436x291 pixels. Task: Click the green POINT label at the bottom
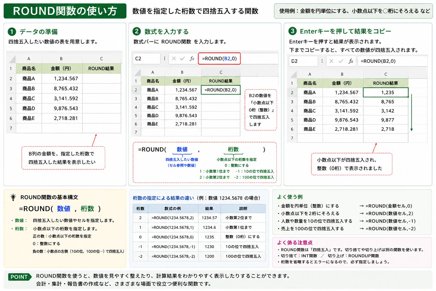tap(19, 277)
